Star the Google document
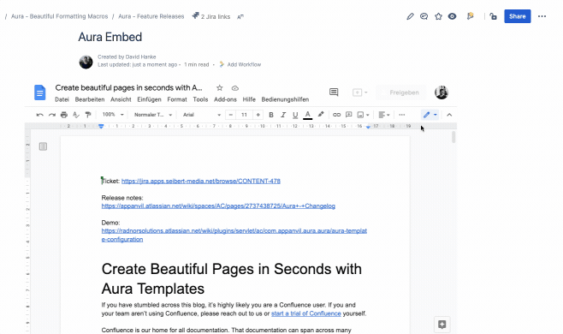 [x=220, y=87]
